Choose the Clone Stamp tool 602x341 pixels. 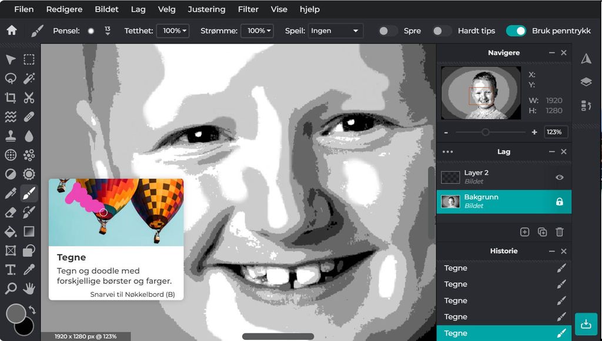[x=11, y=136]
